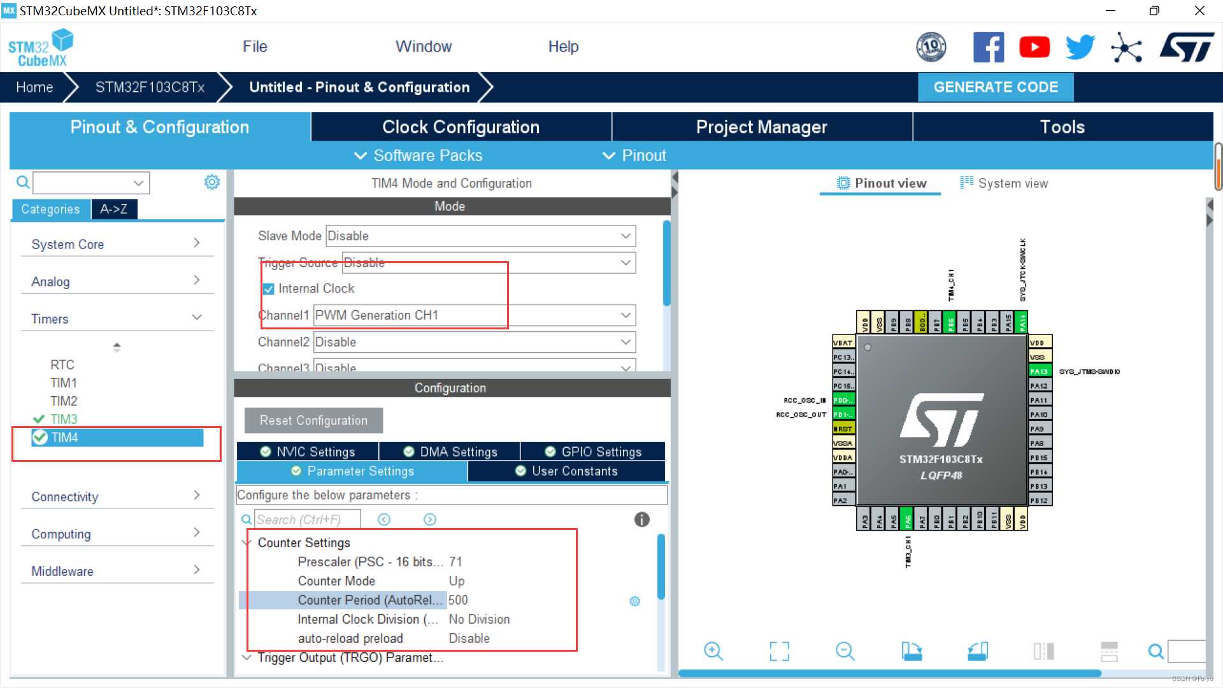
Task: Toggle the Internal Clock checkbox
Action: click(x=269, y=289)
